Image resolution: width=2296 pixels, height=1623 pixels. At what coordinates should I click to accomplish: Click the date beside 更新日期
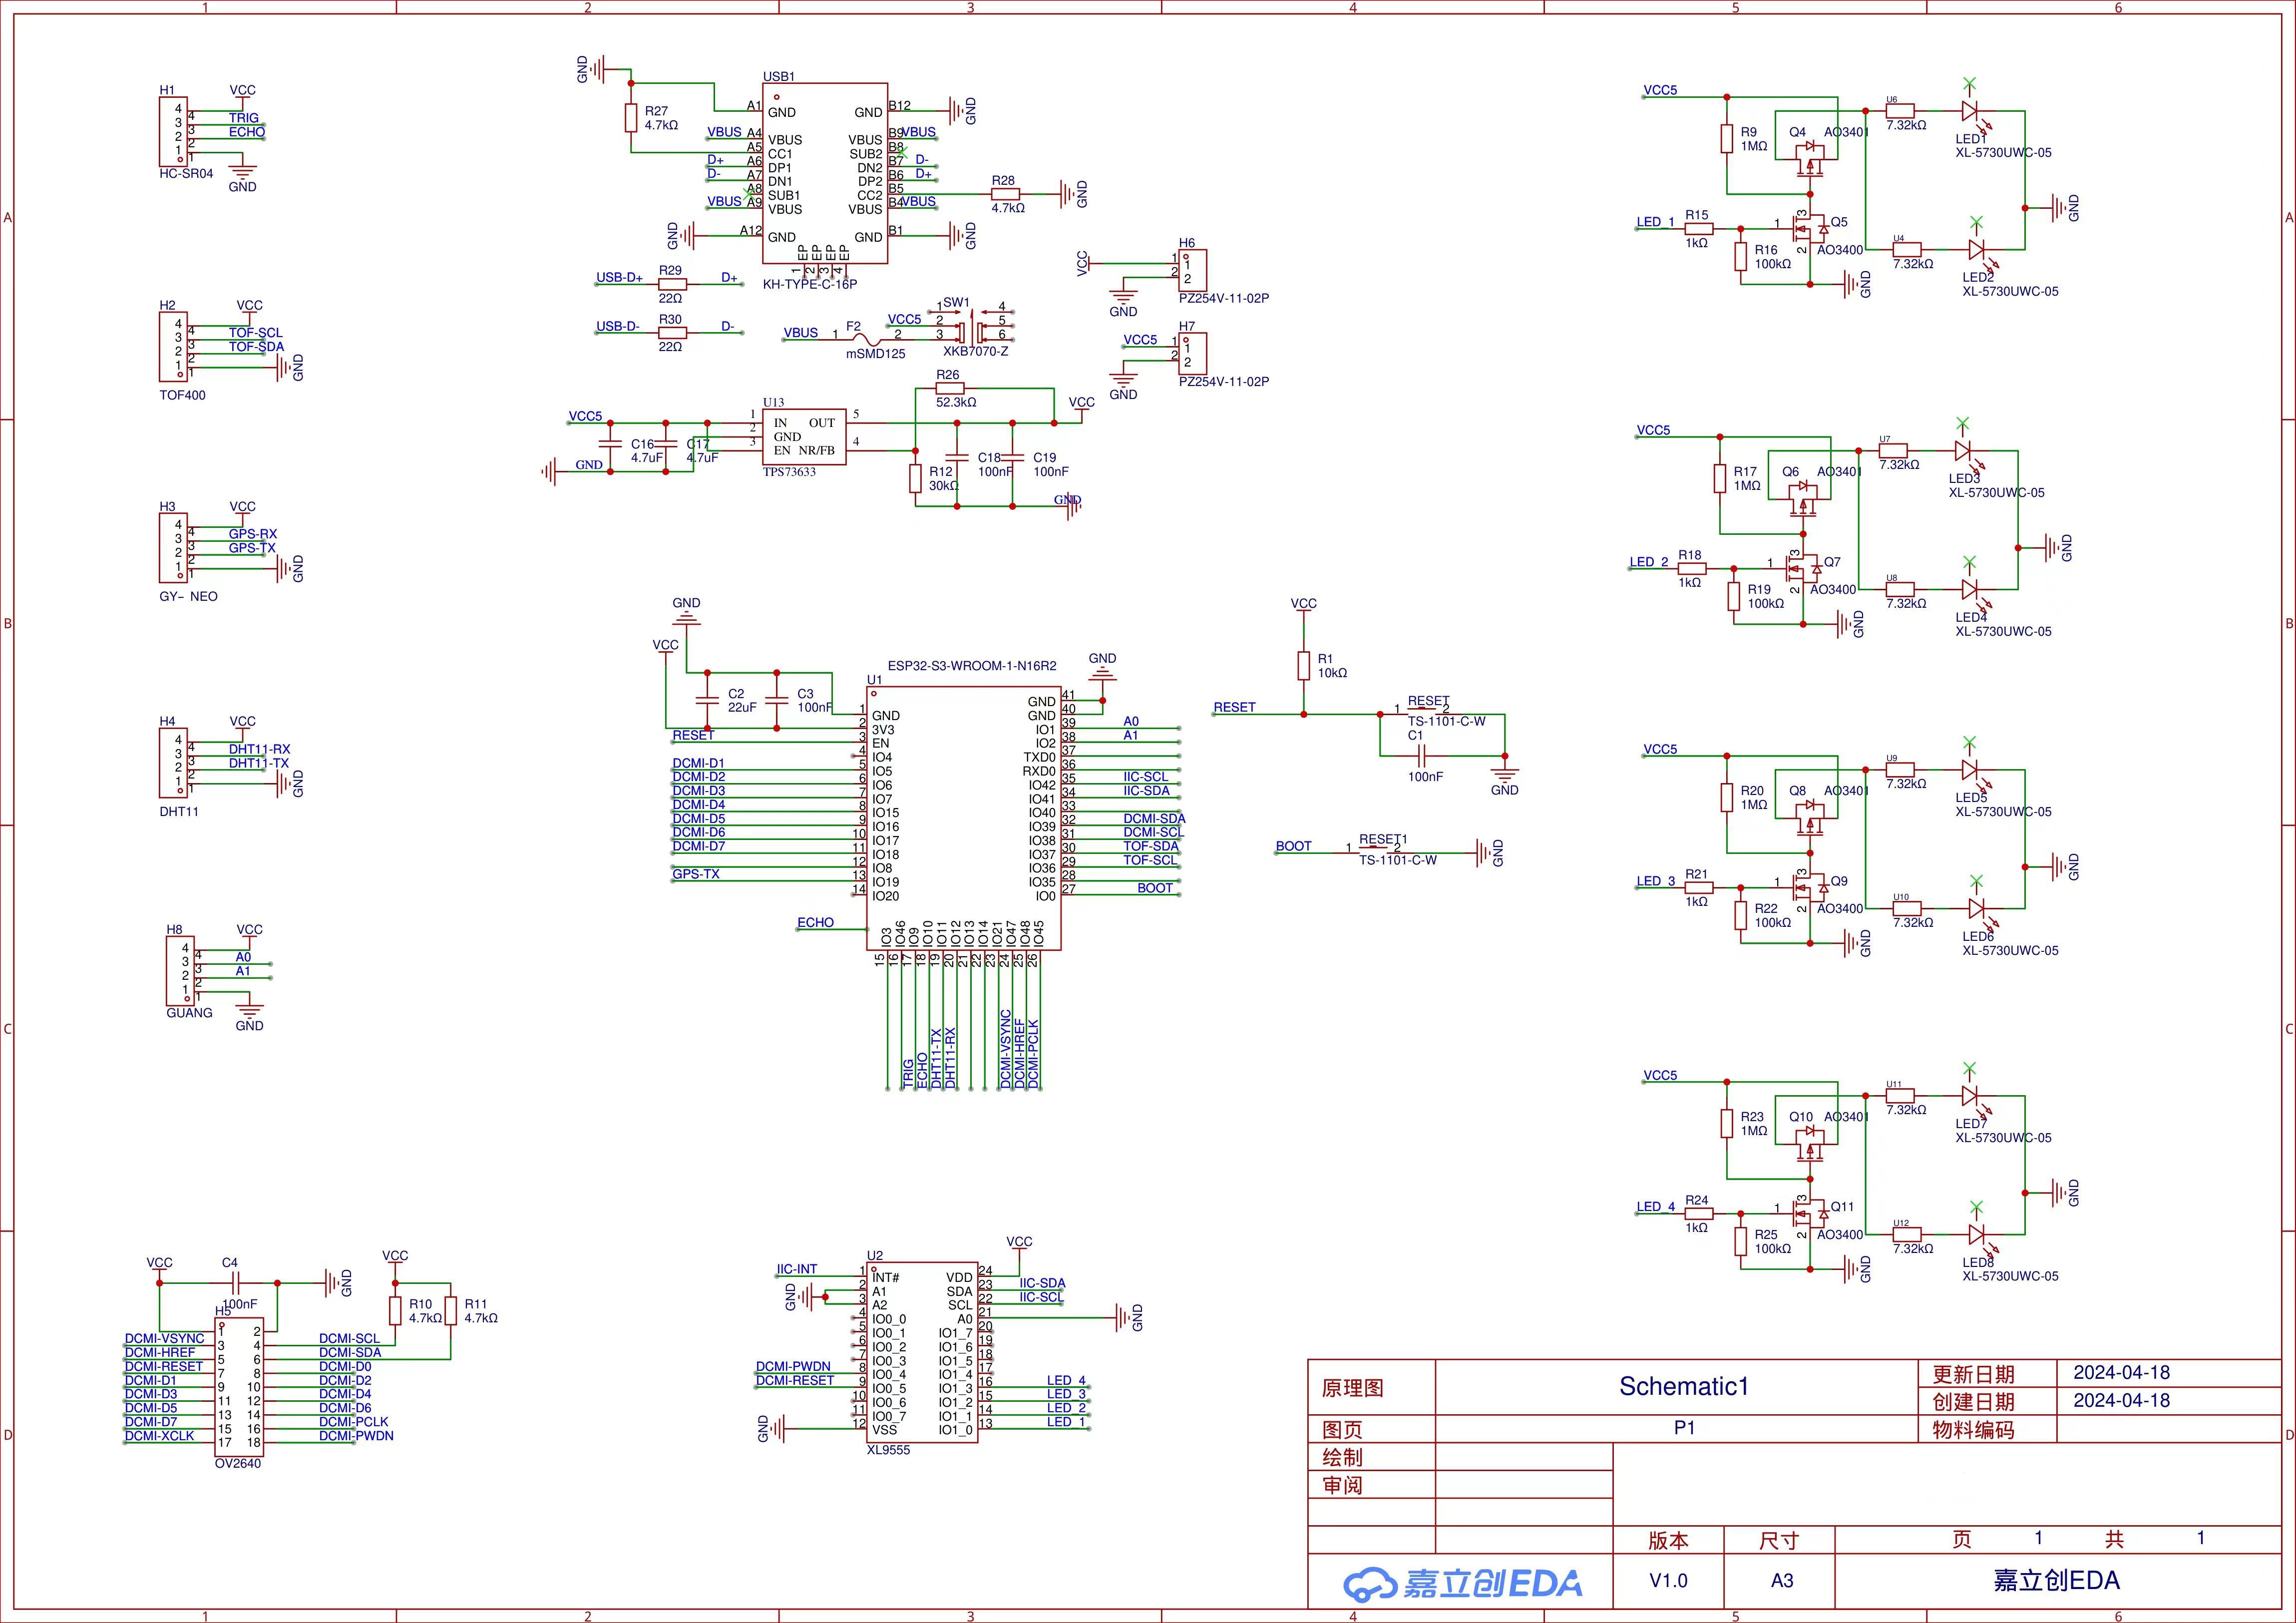tap(2121, 1373)
